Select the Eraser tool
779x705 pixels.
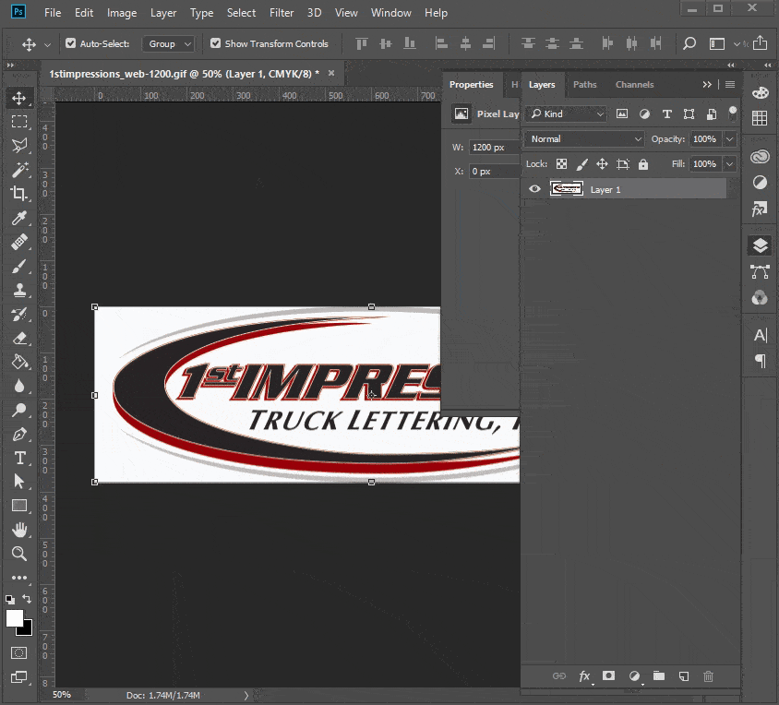pos(19,339)
